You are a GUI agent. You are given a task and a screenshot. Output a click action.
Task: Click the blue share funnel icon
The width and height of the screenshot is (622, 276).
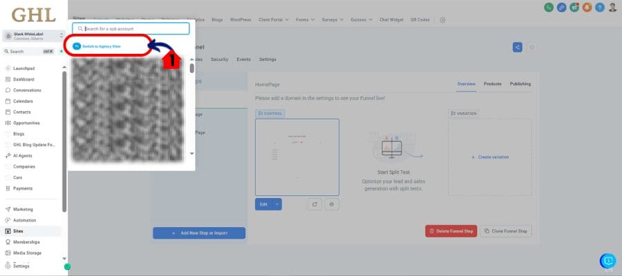518,47
